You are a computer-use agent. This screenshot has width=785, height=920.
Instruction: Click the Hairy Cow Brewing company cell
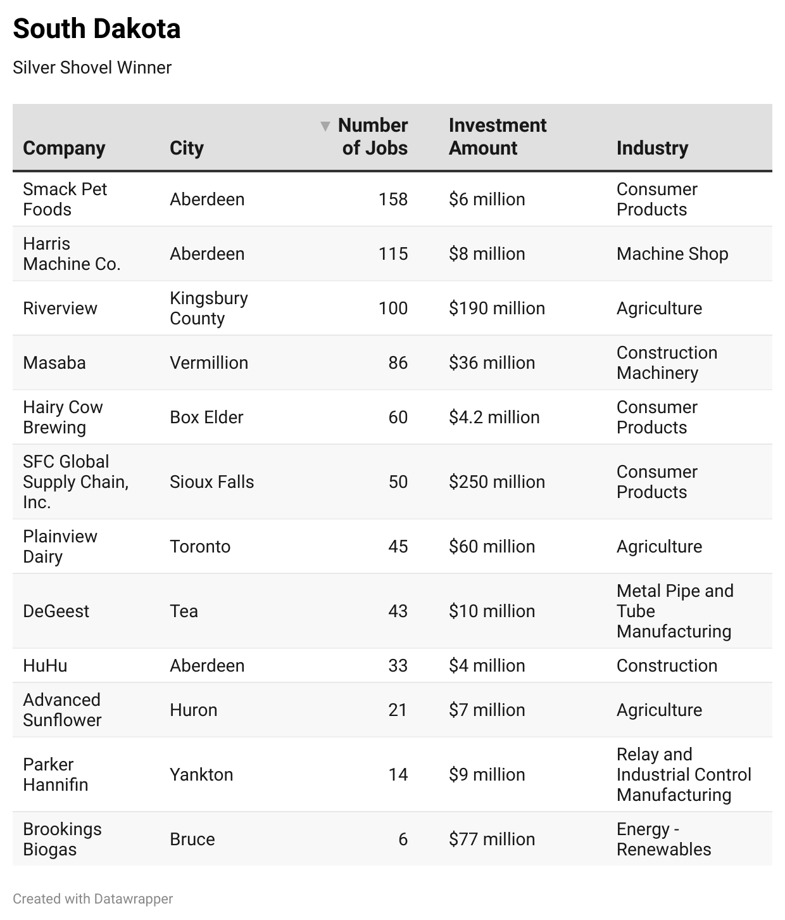click(x=63, y=418)
